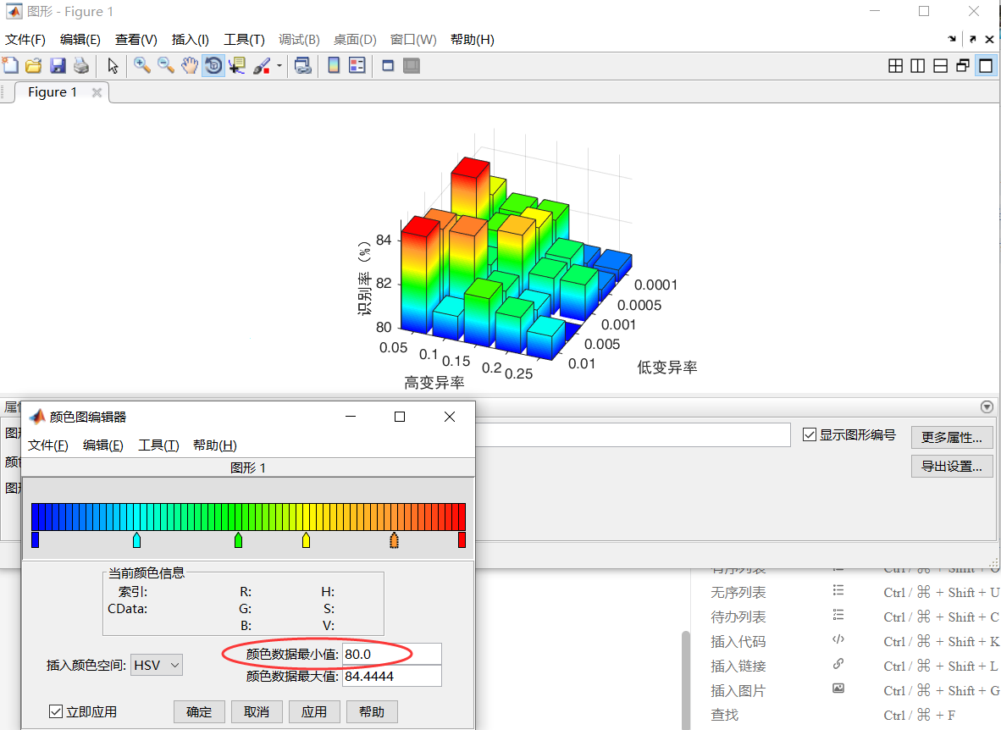Click 待办列表 in the background list
The image size is (1001, 730).
(x=738, y=617)
